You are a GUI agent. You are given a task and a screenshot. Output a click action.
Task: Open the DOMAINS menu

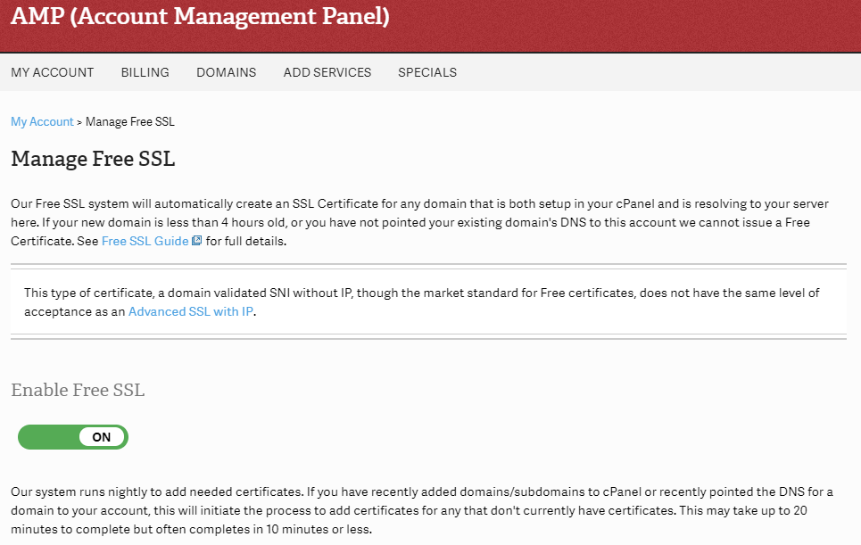point(227,72)
